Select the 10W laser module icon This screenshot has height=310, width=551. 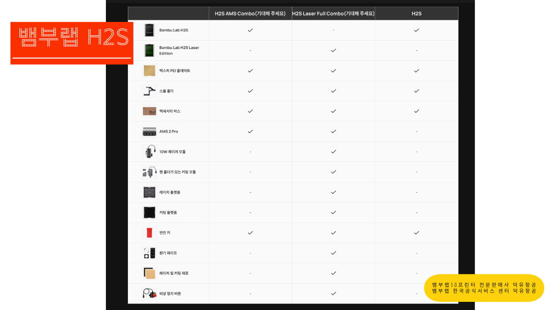(149, 152)
